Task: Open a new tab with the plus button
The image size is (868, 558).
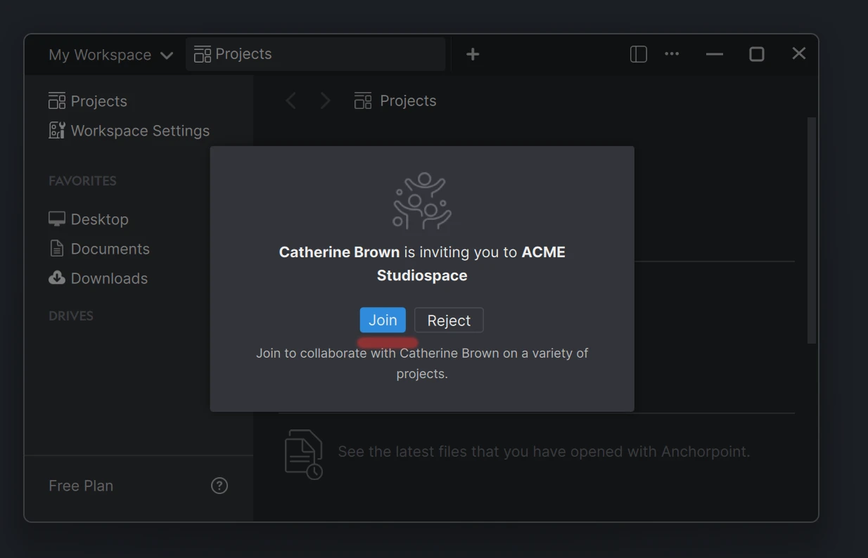Action: click(472, 53)
